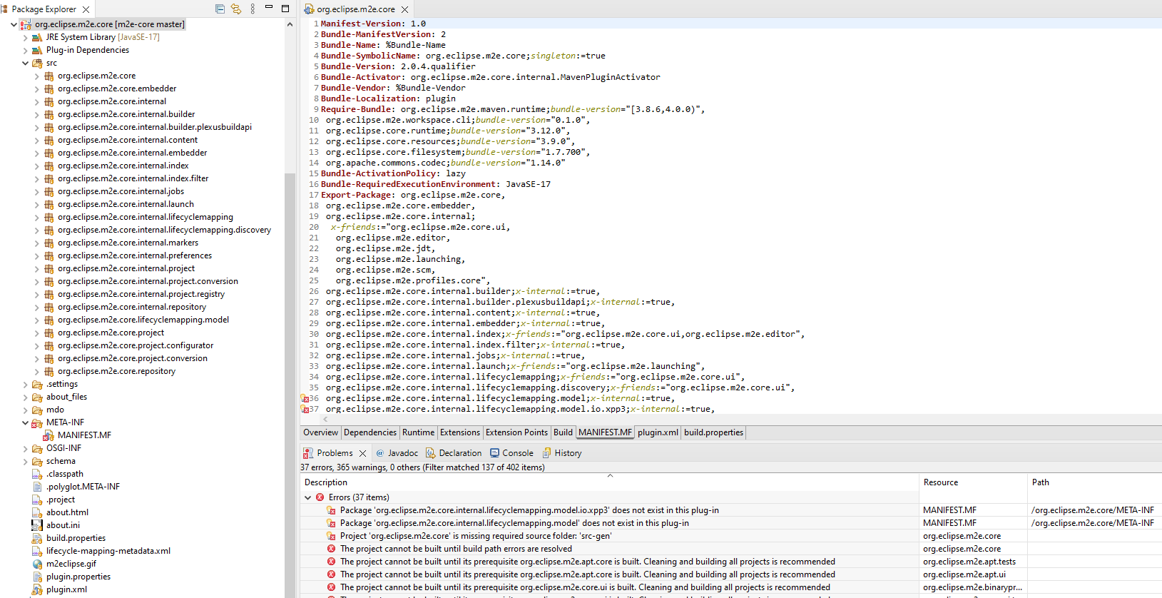Expand JRE System Library node

(x=26, y=37)
